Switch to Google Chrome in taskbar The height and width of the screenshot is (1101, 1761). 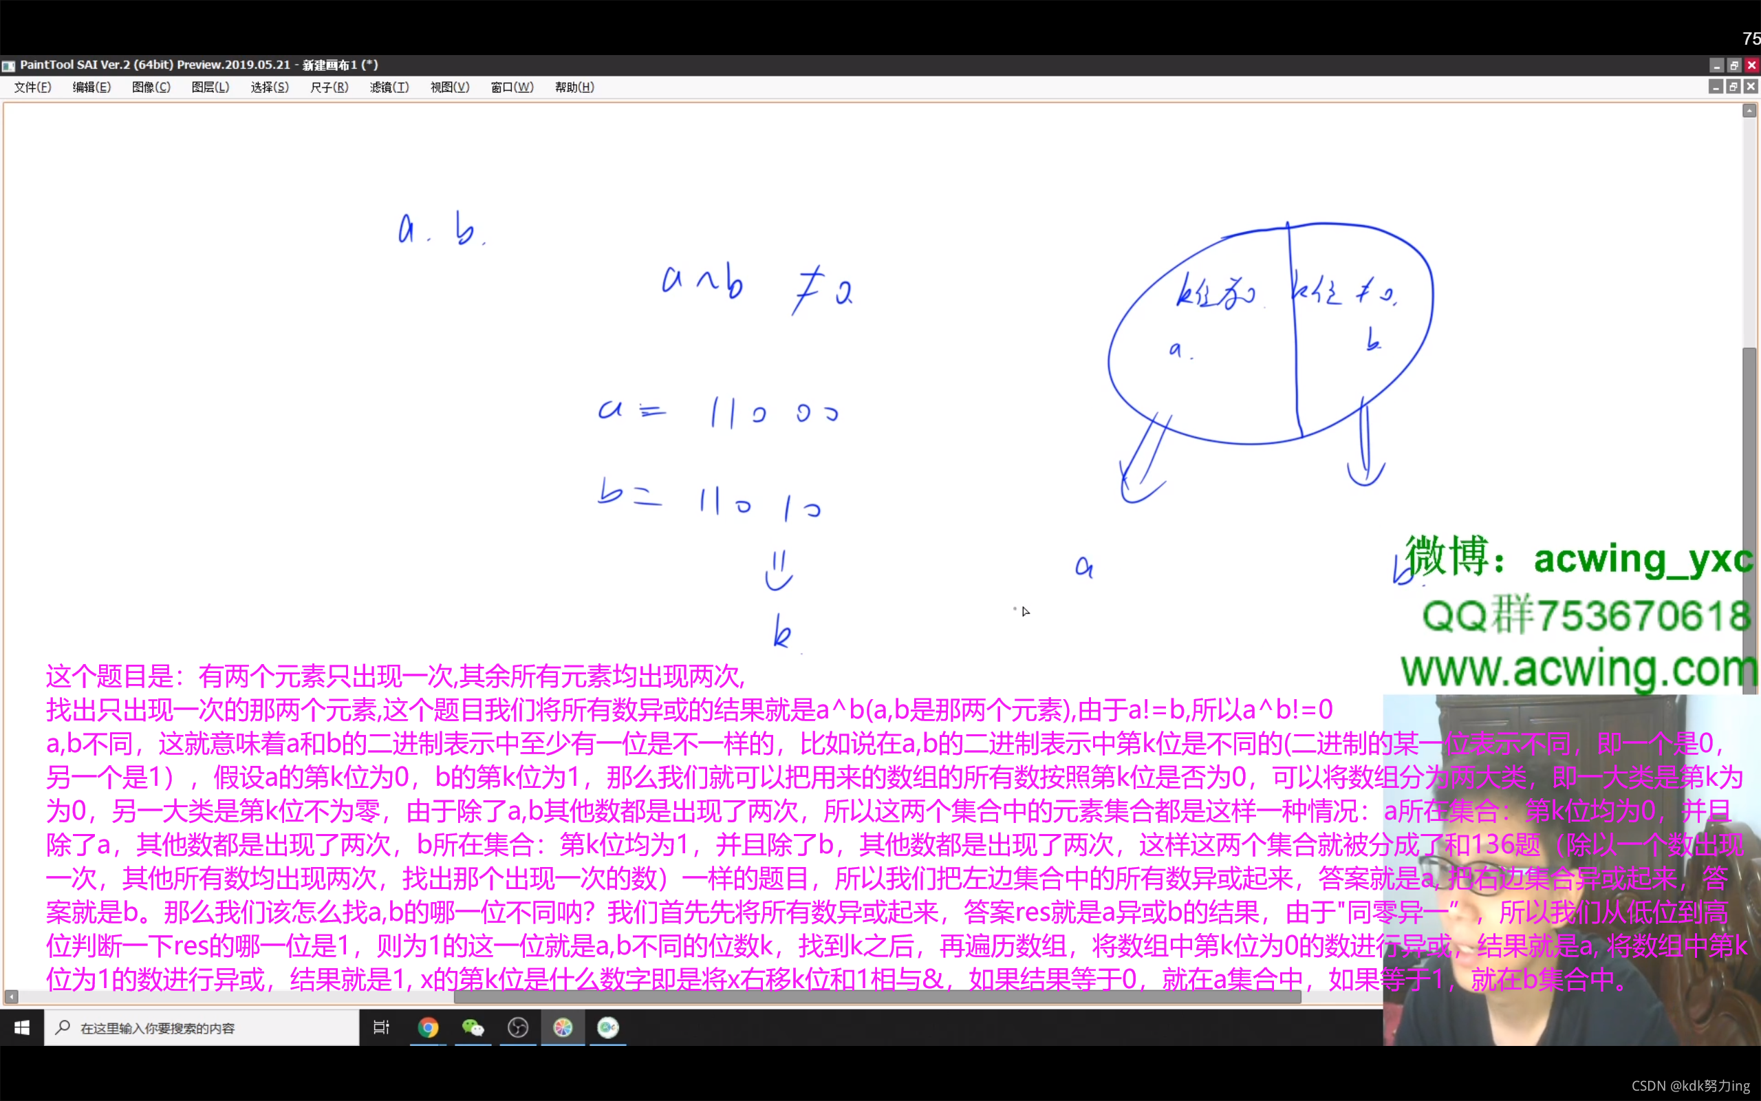click(428, 1027)
